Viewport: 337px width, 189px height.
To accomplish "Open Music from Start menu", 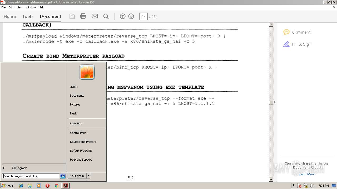I will click(73, 113).
